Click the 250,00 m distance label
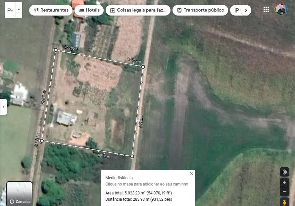 point(43,97)
